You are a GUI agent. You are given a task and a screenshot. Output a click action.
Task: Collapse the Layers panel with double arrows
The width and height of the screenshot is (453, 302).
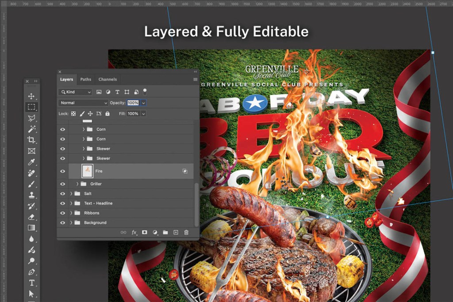[x=195, y=72]
